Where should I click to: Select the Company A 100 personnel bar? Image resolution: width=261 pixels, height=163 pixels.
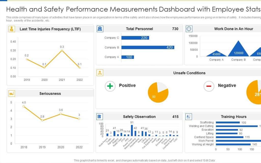tap(127, 57)
